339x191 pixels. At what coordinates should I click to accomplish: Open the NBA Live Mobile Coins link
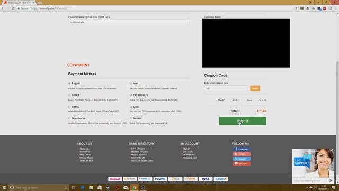pyautogui.click(x=142, y=161)
